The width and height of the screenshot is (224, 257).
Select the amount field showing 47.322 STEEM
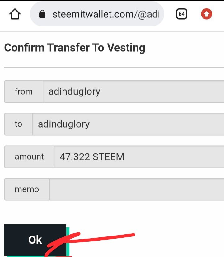(138, 157)
